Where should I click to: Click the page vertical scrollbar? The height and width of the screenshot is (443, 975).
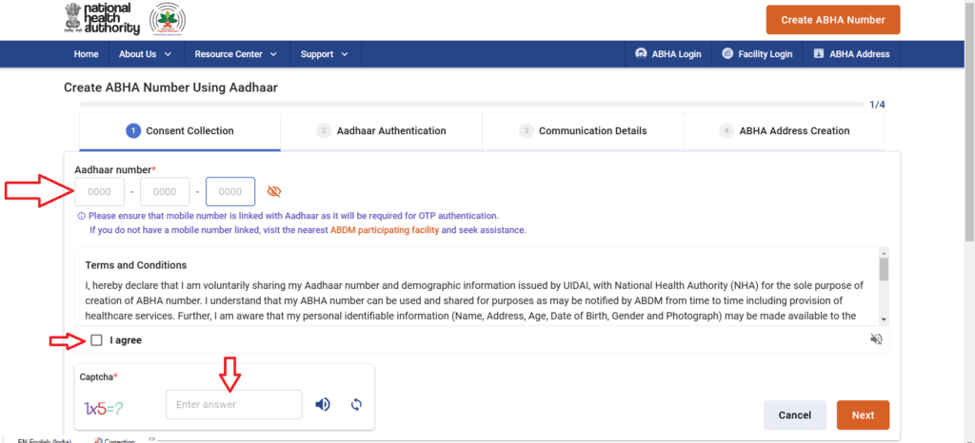tap(969, 121)
